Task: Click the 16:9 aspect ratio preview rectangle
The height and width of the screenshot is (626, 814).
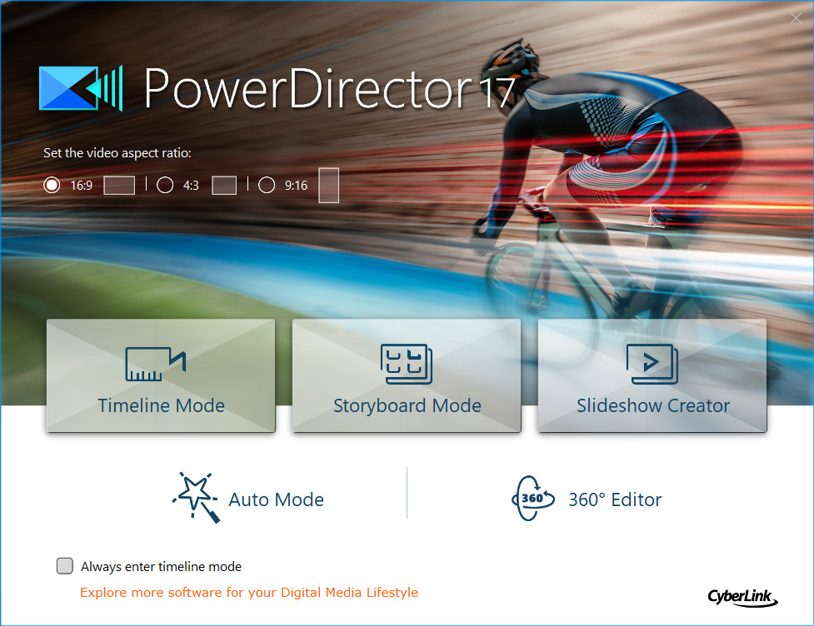Action: [118, 185]
